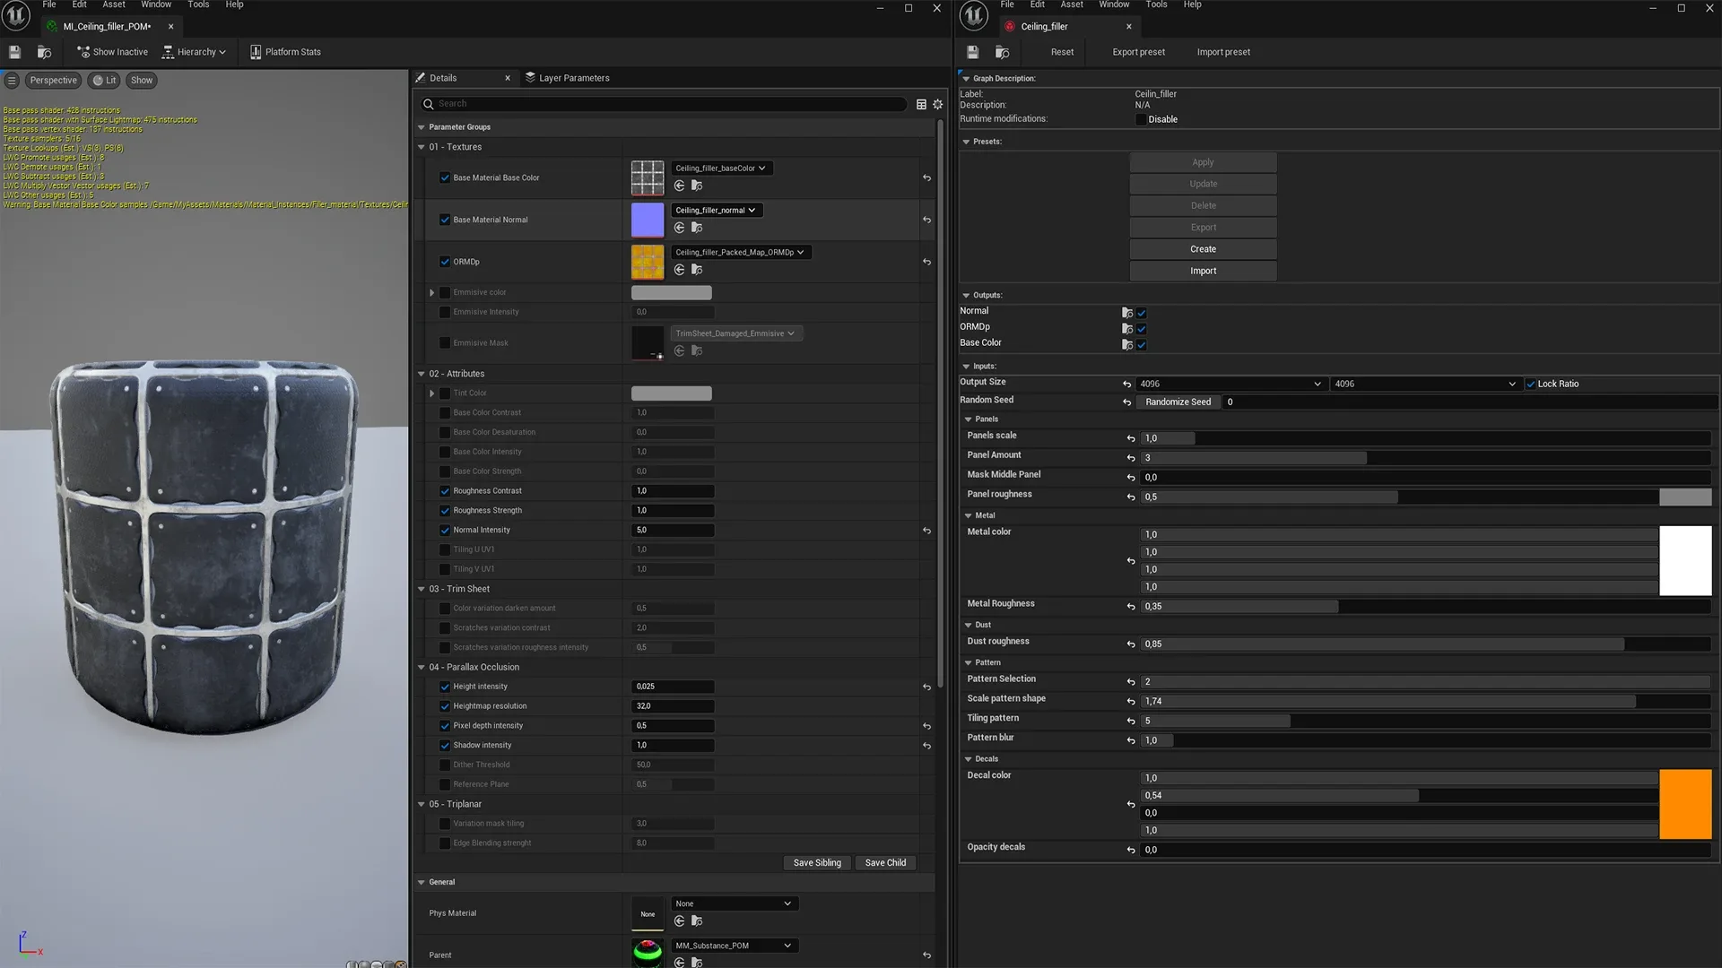Reset the Panel Amount input value
The height and width of the screenshot is (968, 1722).
(x=1130, y=458)
